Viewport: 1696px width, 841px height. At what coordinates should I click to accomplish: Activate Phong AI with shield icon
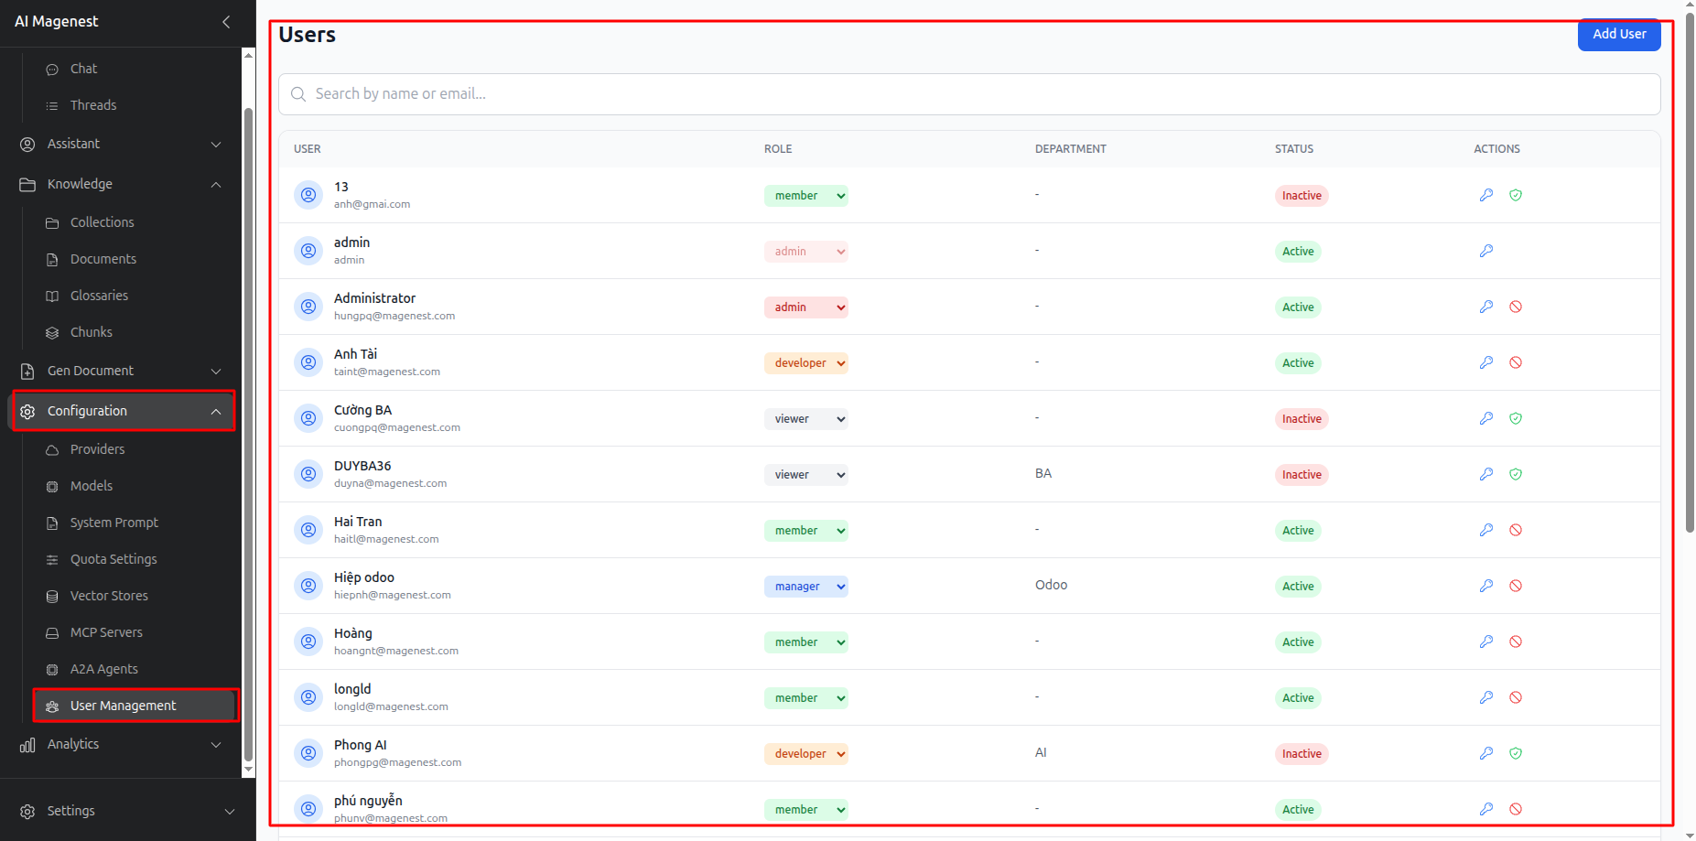[x=1516, y=753]
